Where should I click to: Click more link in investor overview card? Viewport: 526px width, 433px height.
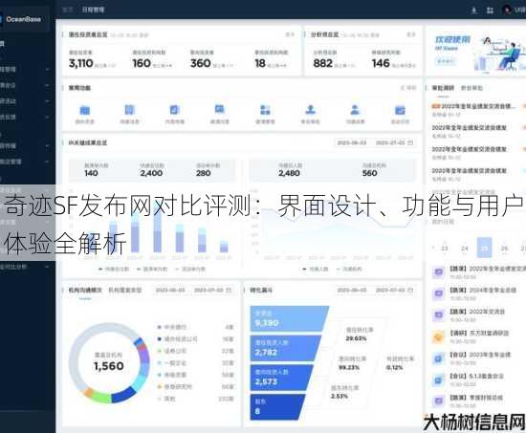point(290,34)
